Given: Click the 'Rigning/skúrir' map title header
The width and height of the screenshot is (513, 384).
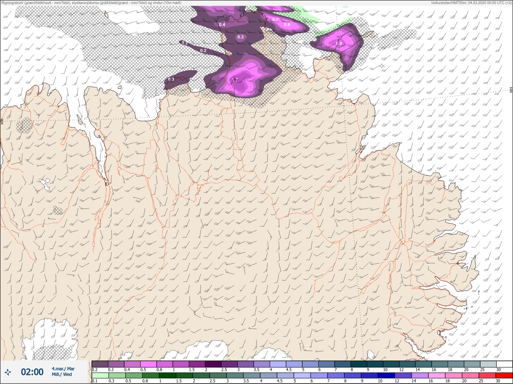Looking at the screenshot, I should click(91, 3).
